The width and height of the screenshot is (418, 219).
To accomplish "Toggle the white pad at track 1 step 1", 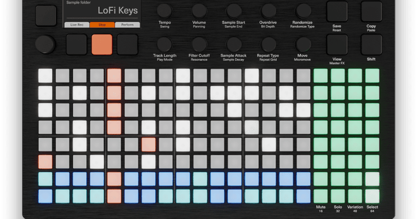I will (45, 76).
